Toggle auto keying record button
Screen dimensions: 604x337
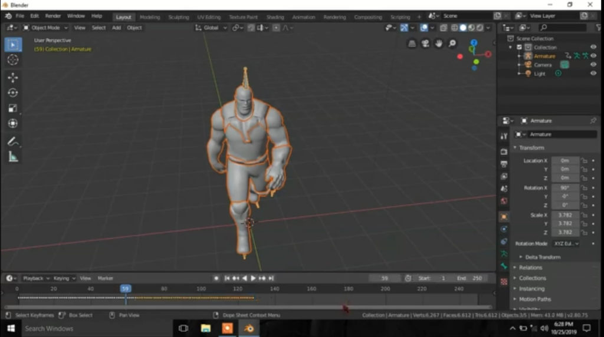[x=216, y=278]
